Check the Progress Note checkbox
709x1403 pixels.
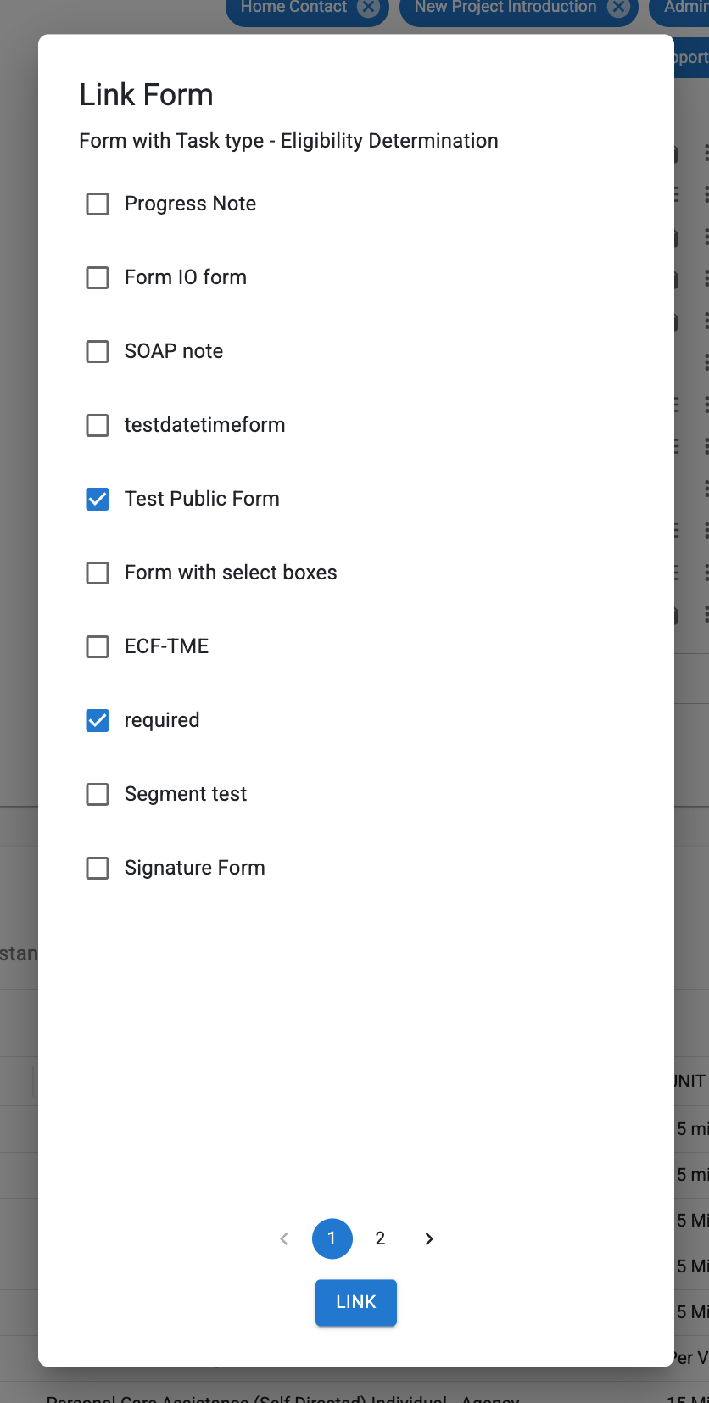(x=98, y=204)
